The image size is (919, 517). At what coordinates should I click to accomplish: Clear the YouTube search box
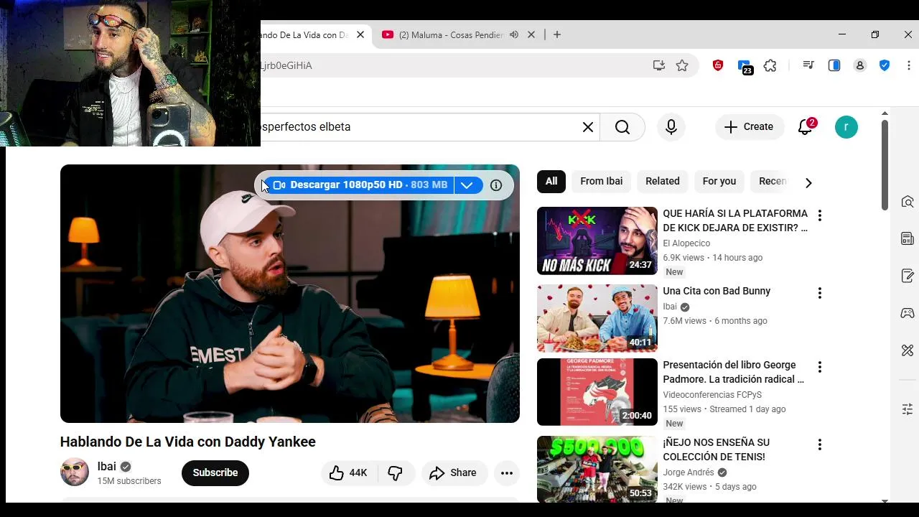(588, 127)
